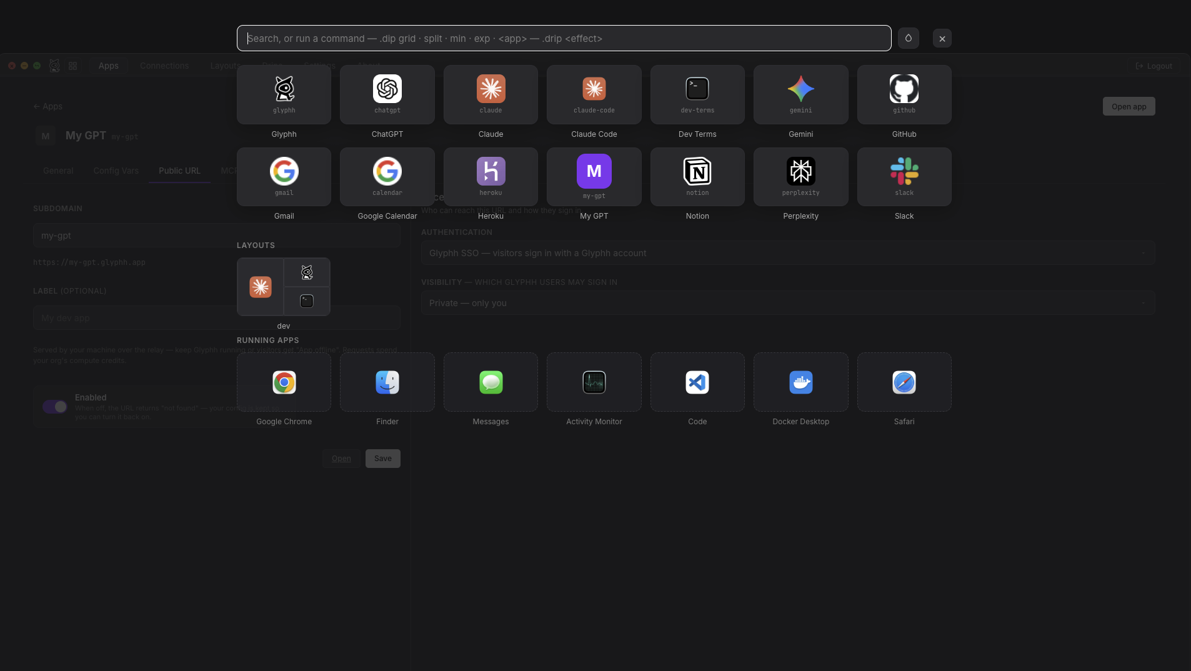The height and width of the screenshot is (671, 1191).
Task: Launch the Gemini app tile
Action: click(x=801, y=94)
